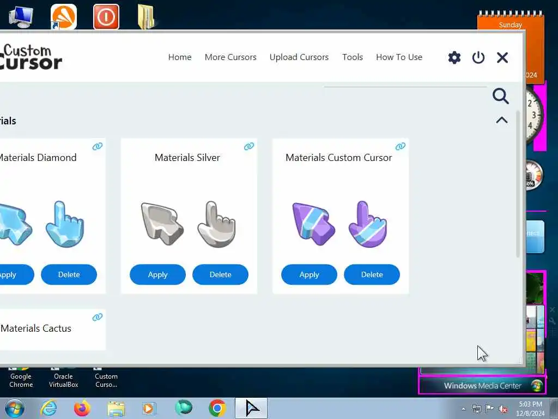The height and width of the screenshot is (419, 558).
Task: Click the analog clock gadget
Action: point(535,115)
